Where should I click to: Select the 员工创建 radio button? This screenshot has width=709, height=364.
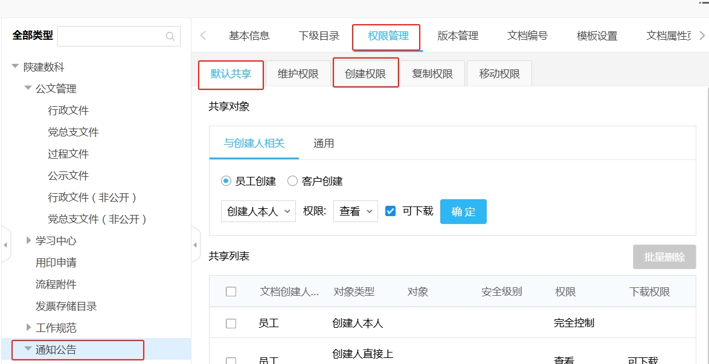226,181
